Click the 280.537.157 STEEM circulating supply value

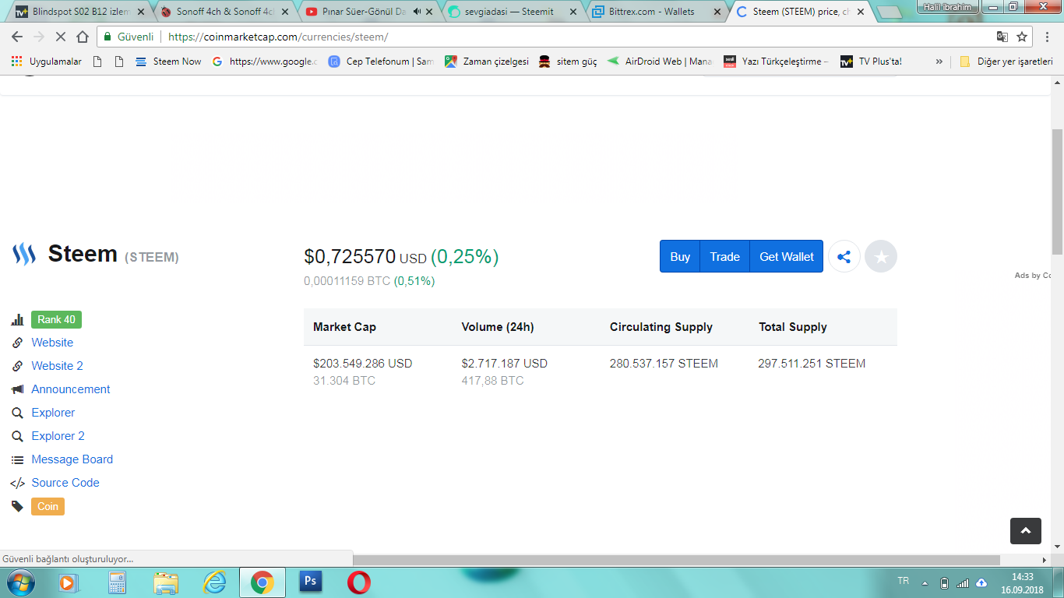click(x=664, y=364)
